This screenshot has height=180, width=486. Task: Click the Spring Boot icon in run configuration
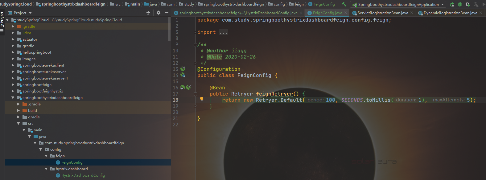355,5
